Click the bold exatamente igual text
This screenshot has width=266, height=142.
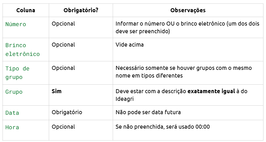(211, 91)
